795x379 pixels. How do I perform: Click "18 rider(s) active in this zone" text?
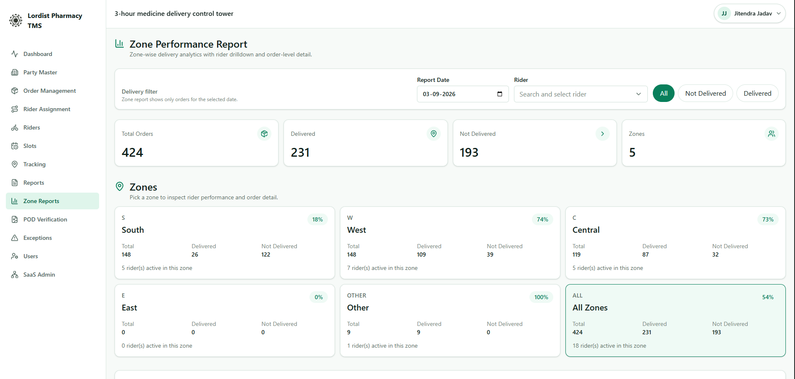click(609, 346)
